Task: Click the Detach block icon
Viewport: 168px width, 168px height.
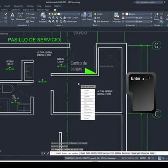Action: [90, 17]
